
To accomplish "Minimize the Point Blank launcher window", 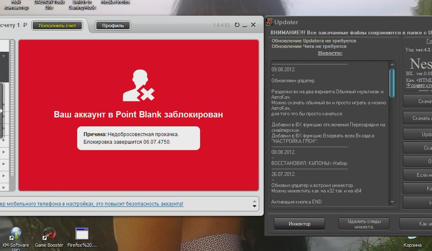I will (245, 25).
